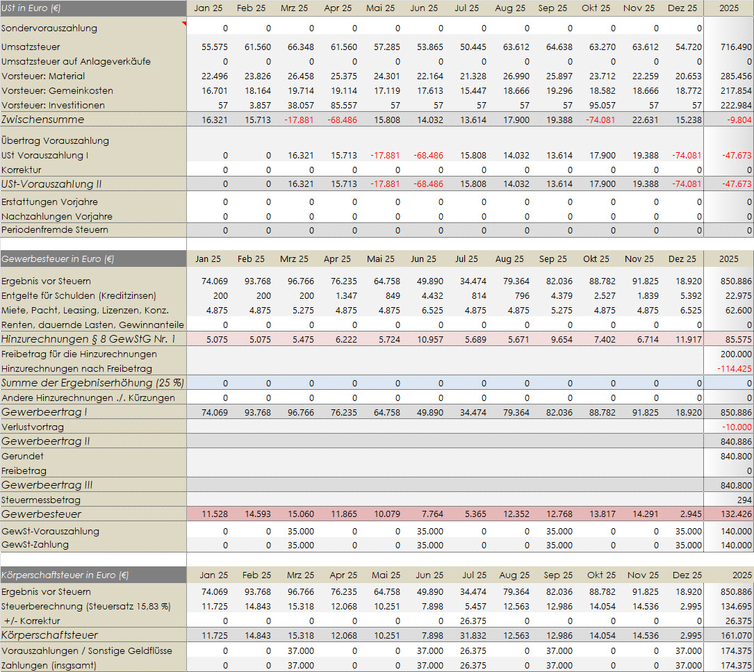Click Verlustvortrag value -10.000
754x672 pixels.
tap(737, 427)
